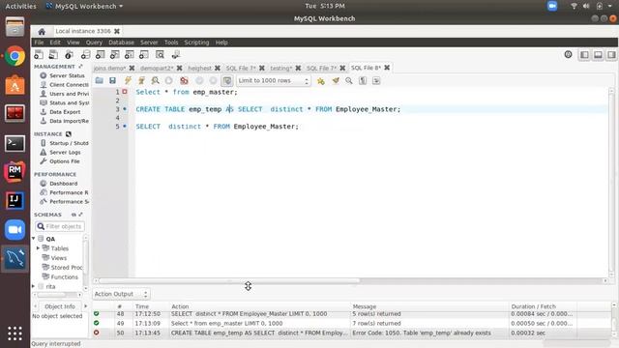Open the performance Dashboard
Screen dimensions: 619x348
click(x=63, y=183)
